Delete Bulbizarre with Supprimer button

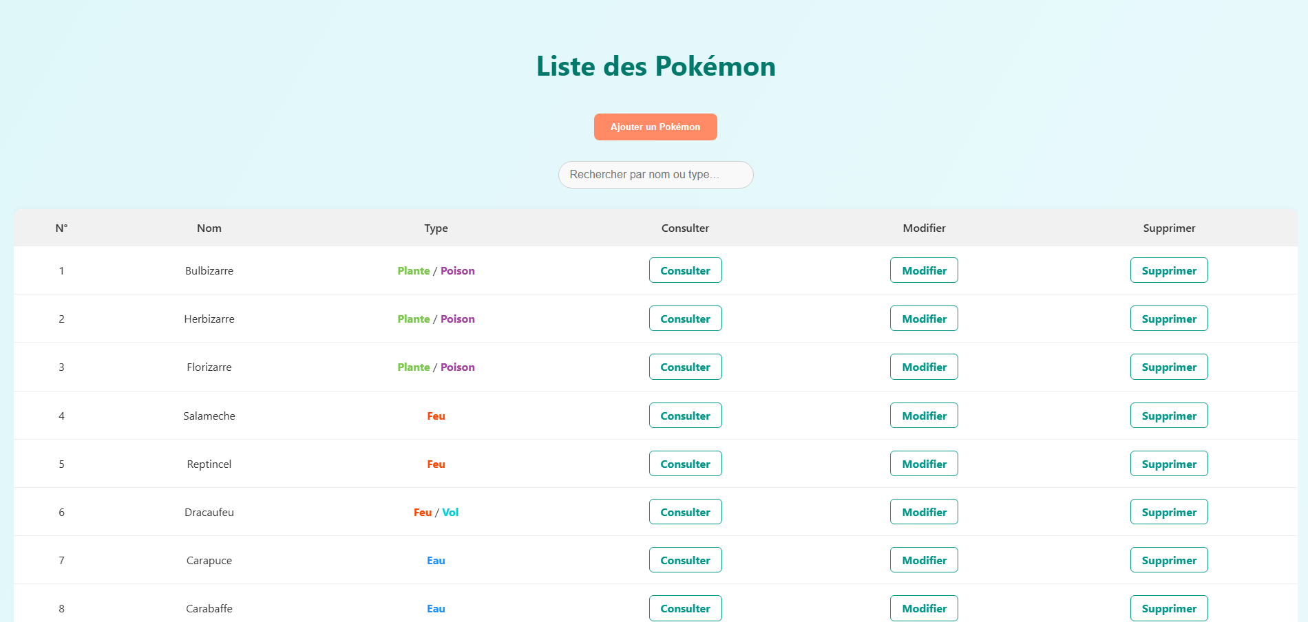click(x=1169, y=270)
